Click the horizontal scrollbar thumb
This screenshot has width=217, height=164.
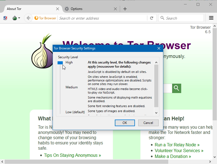tap(86, 162)
